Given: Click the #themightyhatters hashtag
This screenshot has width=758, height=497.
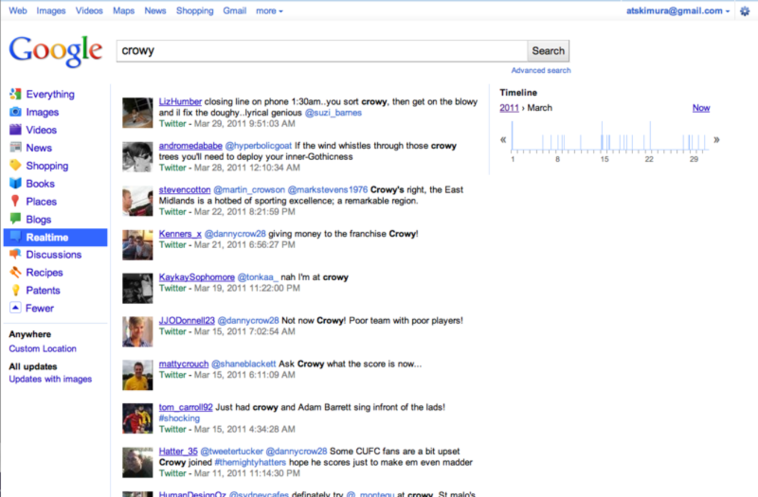Looking at the screenshot, I should tap(250, 462).
